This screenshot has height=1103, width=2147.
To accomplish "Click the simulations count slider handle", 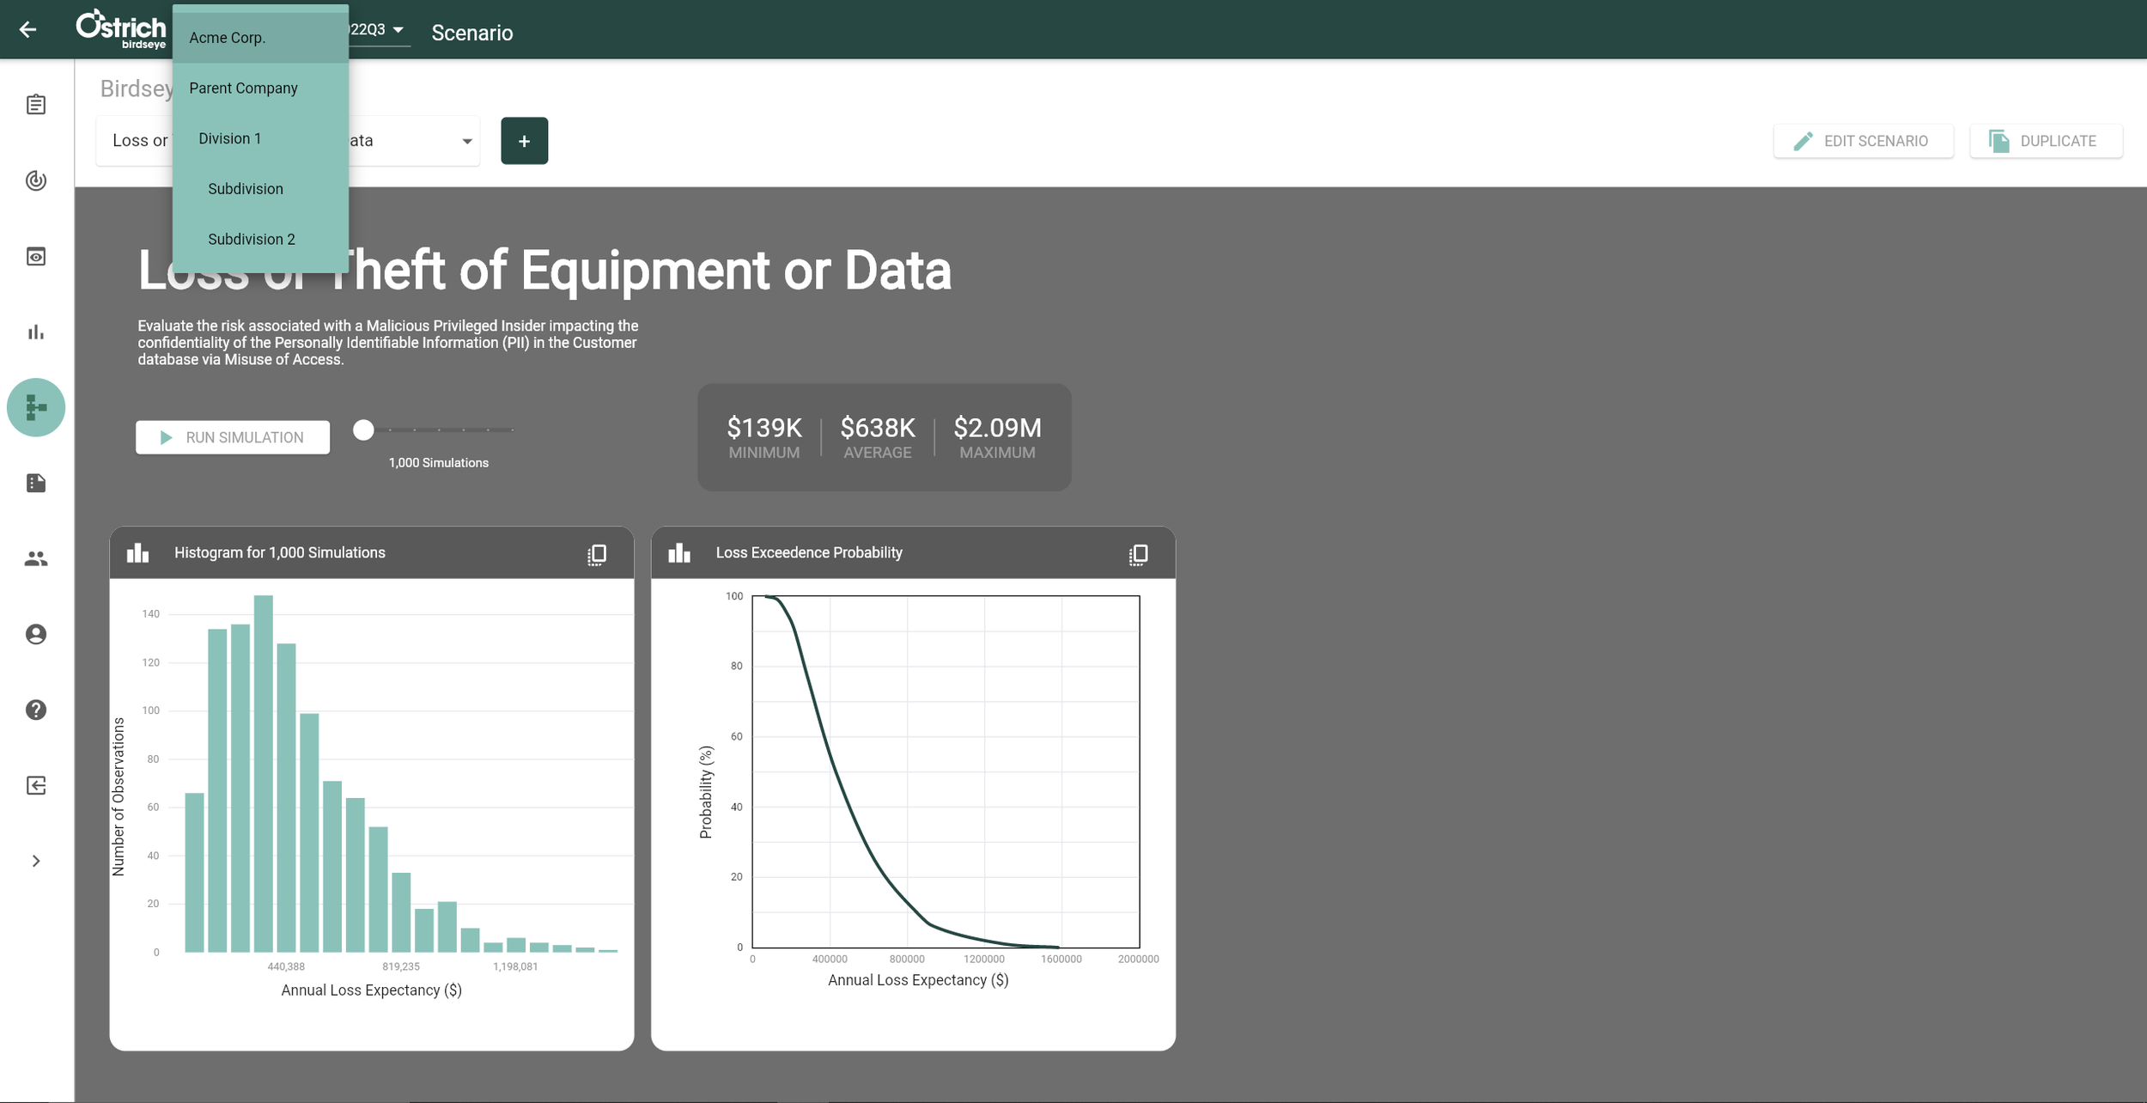I will 363,430.
